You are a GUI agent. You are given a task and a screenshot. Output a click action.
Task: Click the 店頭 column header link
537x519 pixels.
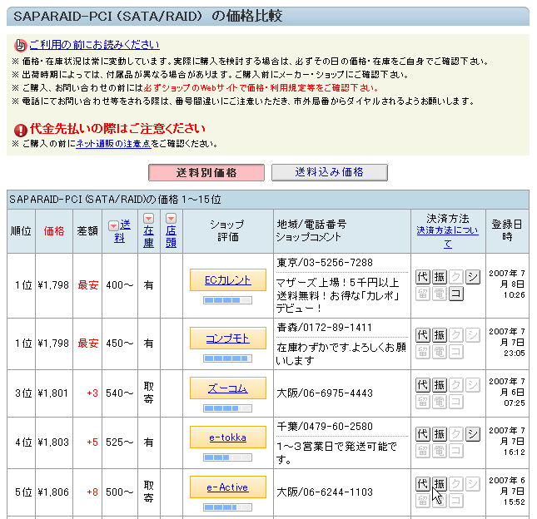pos(171,237)
